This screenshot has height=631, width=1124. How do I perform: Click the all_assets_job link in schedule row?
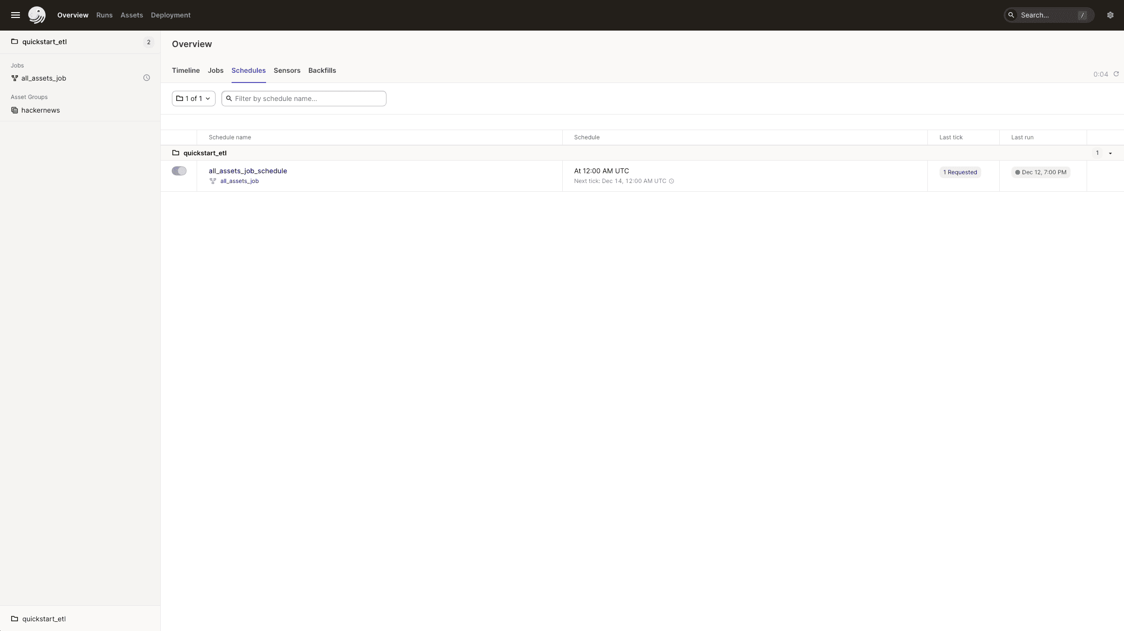(x=239, y=181)
